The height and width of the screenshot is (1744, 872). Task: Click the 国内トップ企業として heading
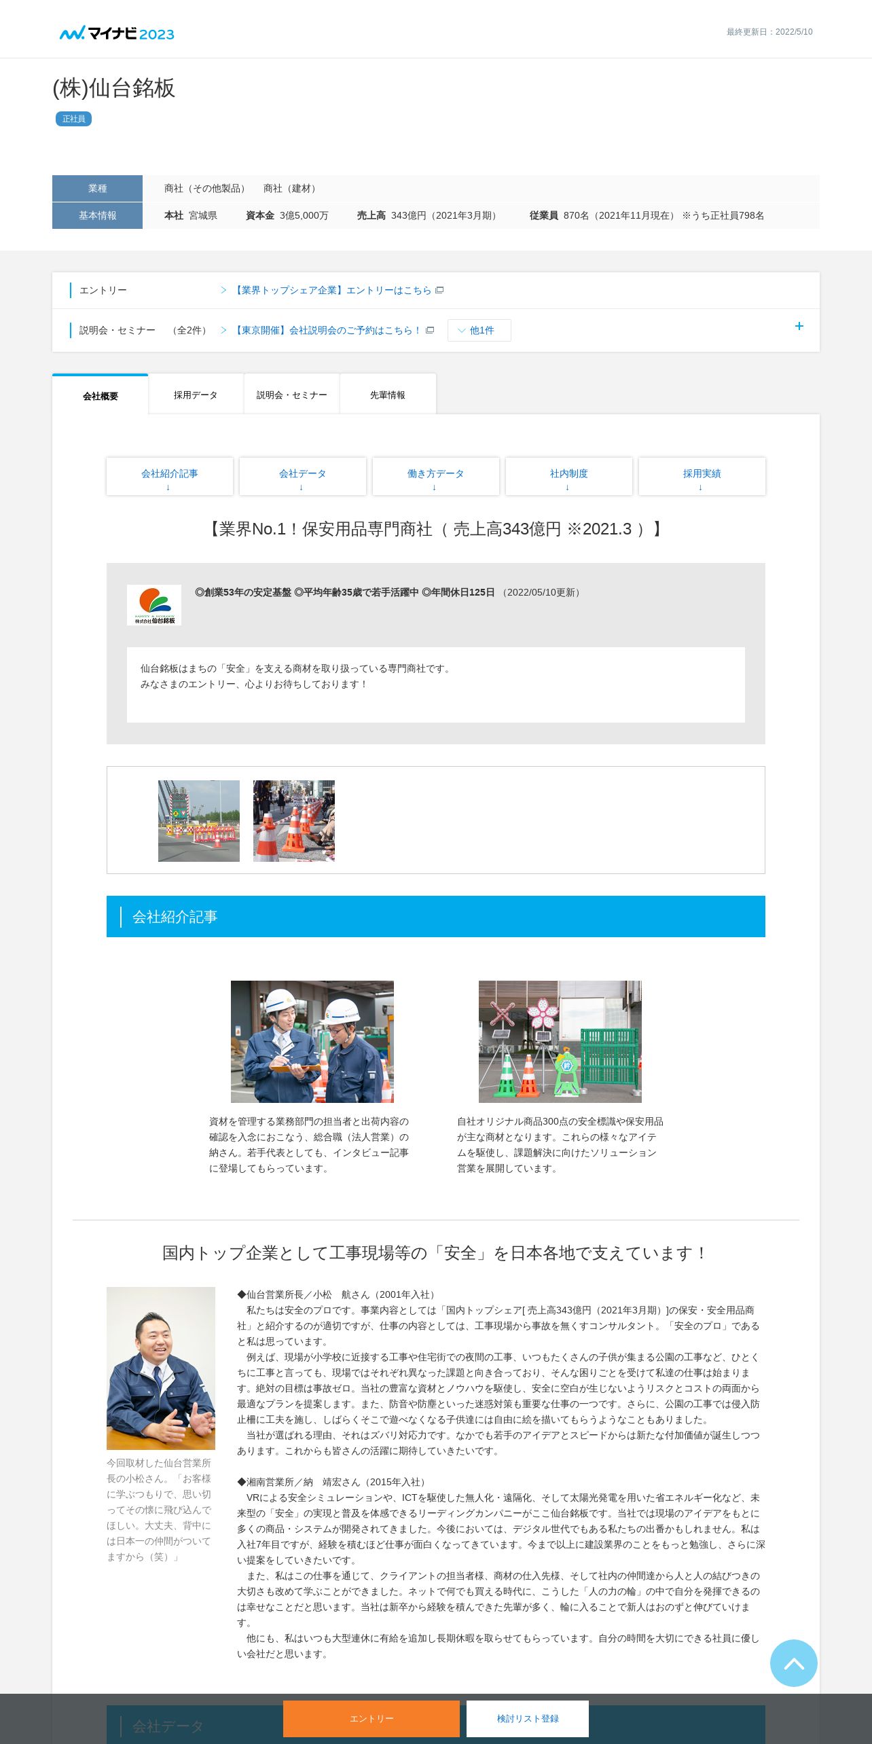click(435, 1253)
